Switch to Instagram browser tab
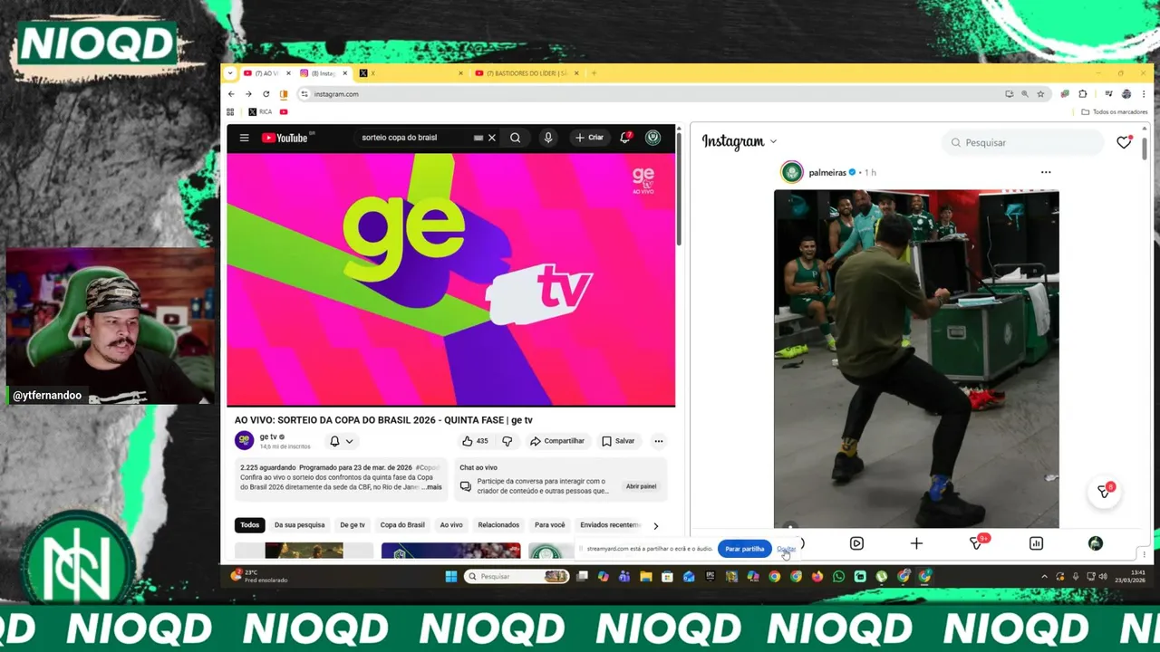1160x652 pixels. (x=324, y=73)
